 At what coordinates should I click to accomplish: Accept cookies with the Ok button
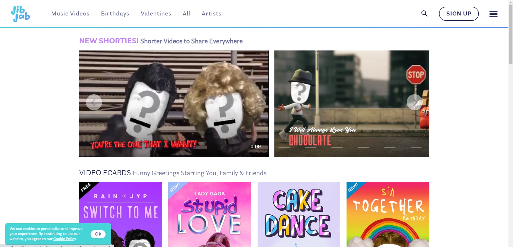pyautogui.click(x=98, y=234)
